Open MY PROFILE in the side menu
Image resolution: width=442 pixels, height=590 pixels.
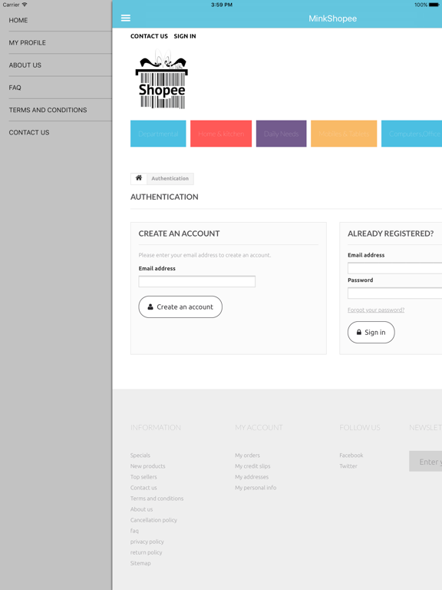pyautogui.click(x=28, y=43)
